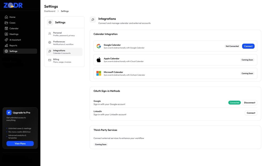Connect Google Calendar with blue button
The height and width of the screenshot is (166, 265).
click(x=248, y=46)
